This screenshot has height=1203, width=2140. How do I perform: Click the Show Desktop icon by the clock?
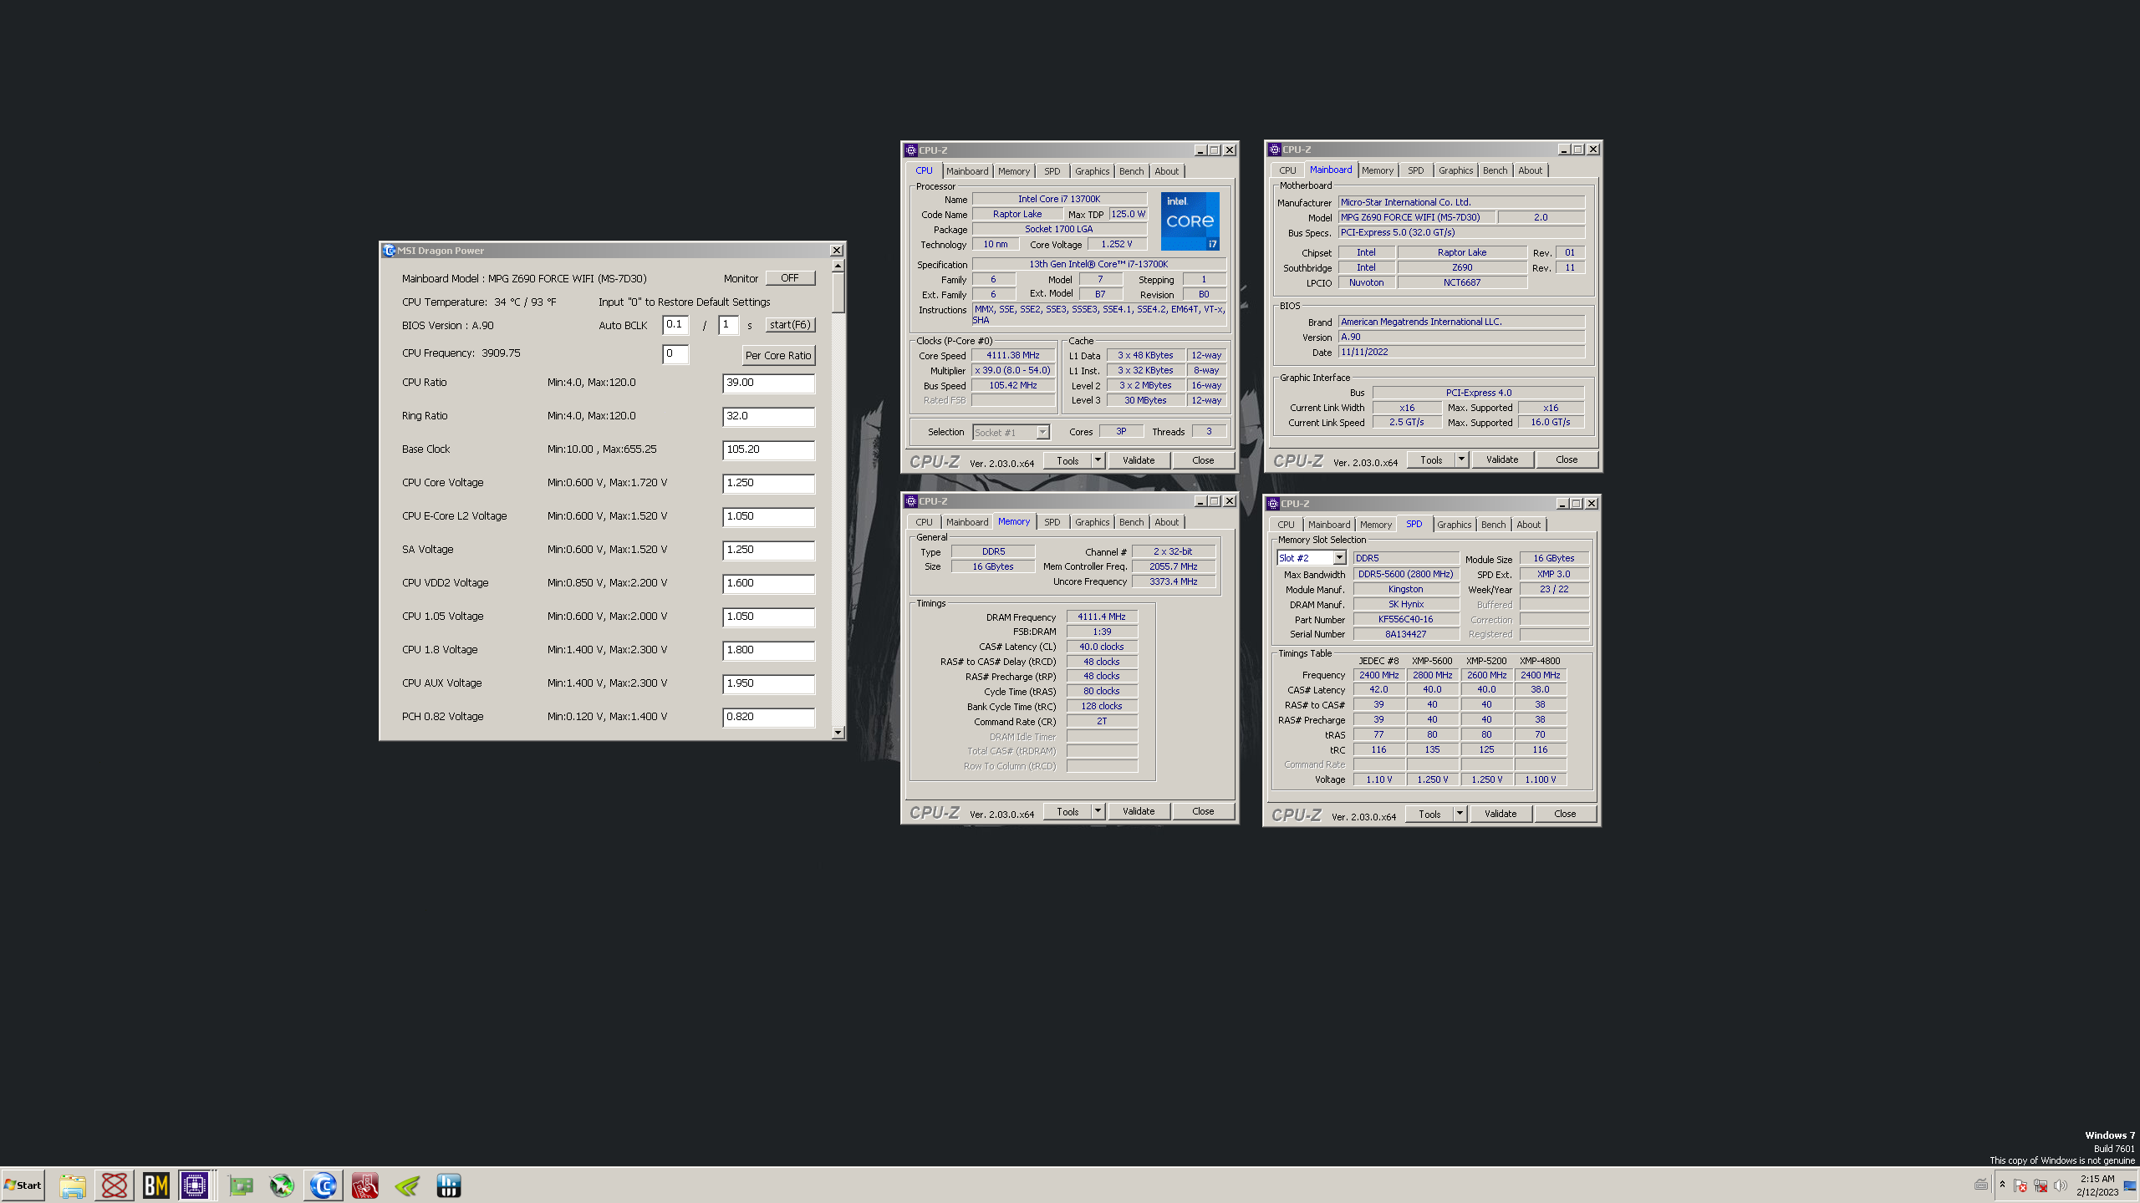[2129, 1185]
